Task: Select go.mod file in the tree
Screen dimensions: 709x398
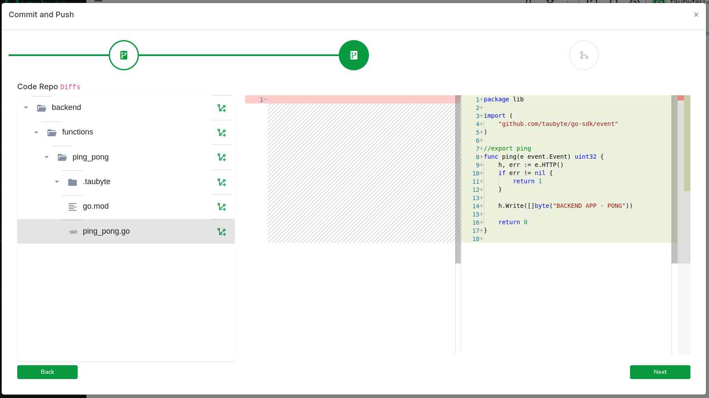Action: coord(96,207)
